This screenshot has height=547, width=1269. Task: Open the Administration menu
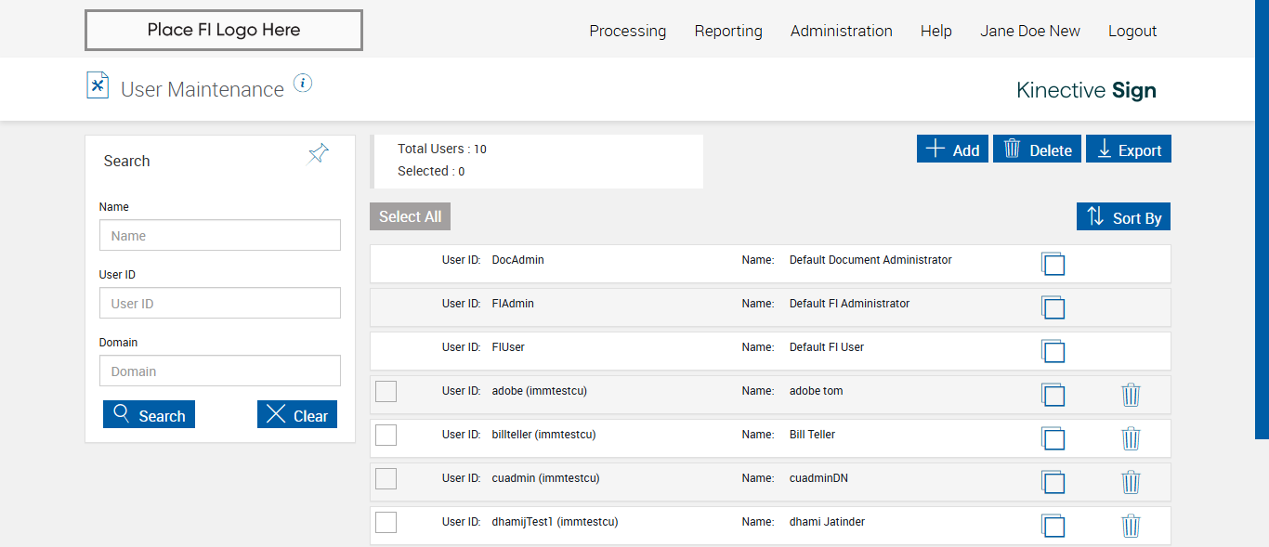point(841,31)
